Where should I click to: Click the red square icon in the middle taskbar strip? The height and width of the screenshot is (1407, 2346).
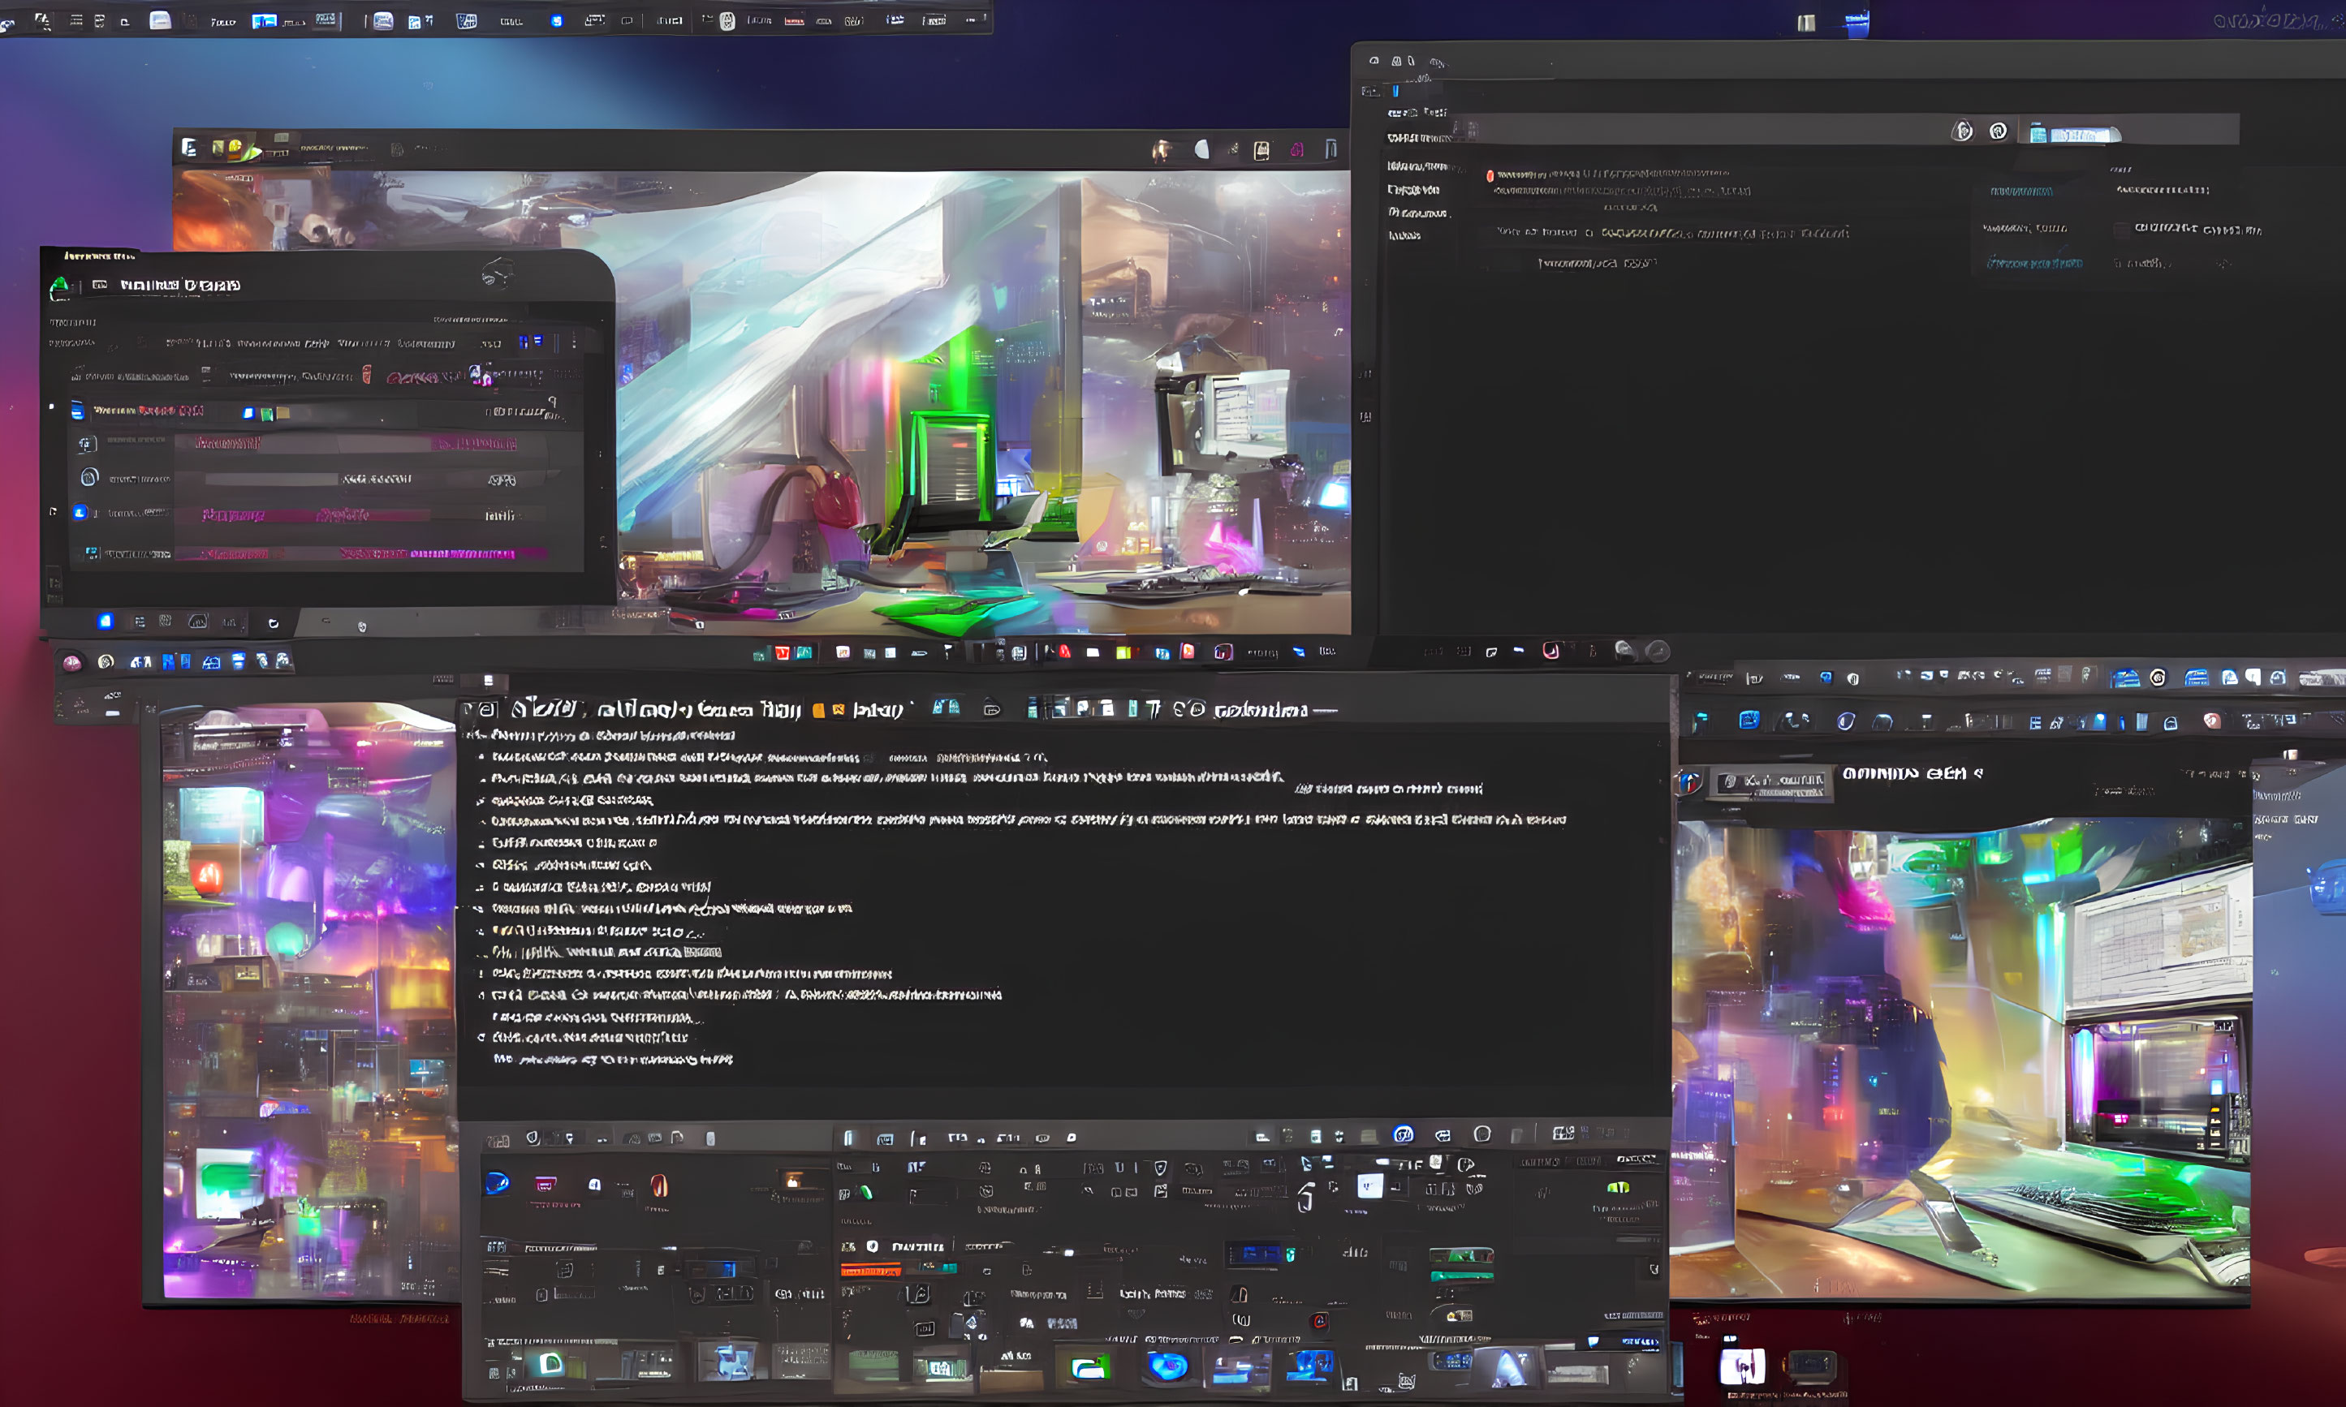tap(783, 652)
